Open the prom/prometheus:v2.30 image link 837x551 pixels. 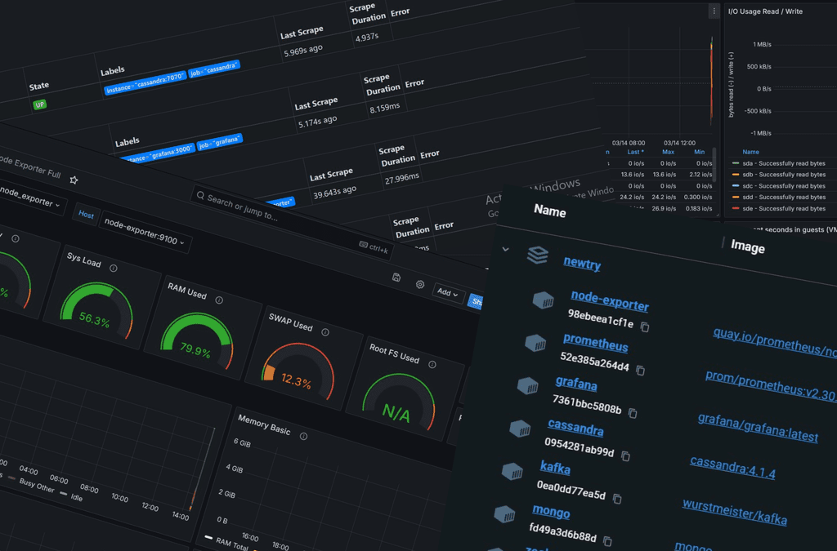pos(771,386)
